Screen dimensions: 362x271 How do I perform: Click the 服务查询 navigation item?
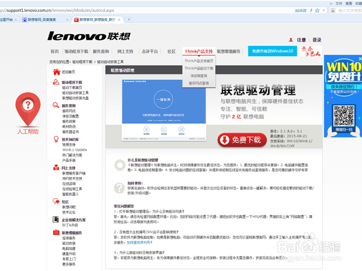[101, 51]
